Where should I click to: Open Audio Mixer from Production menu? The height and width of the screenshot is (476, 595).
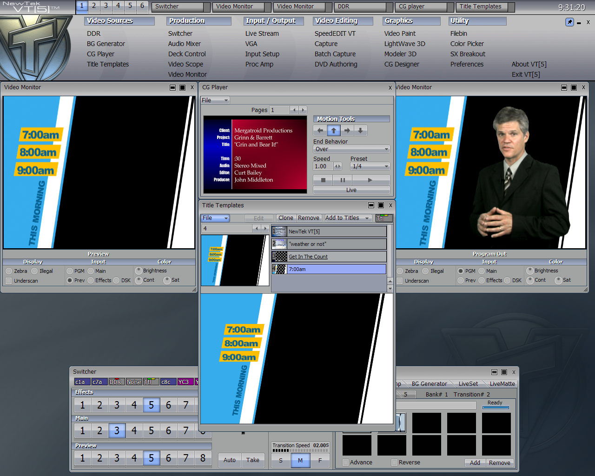click(x=185, y=44)
